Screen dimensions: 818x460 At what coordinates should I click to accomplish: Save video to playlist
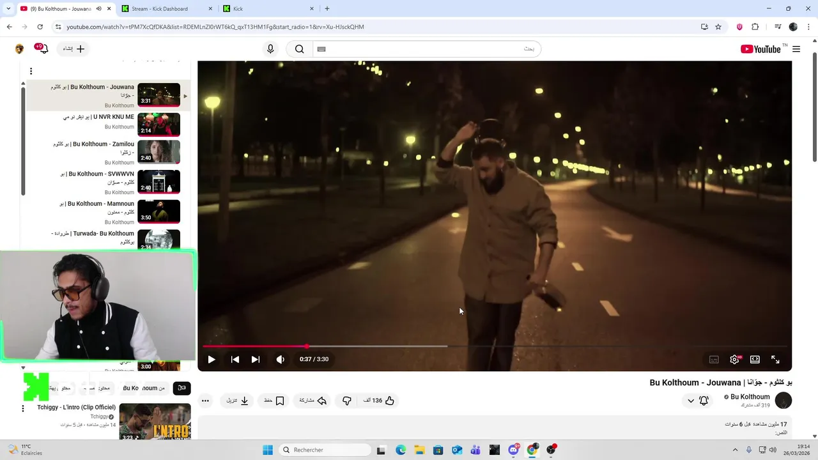[274, 401]
